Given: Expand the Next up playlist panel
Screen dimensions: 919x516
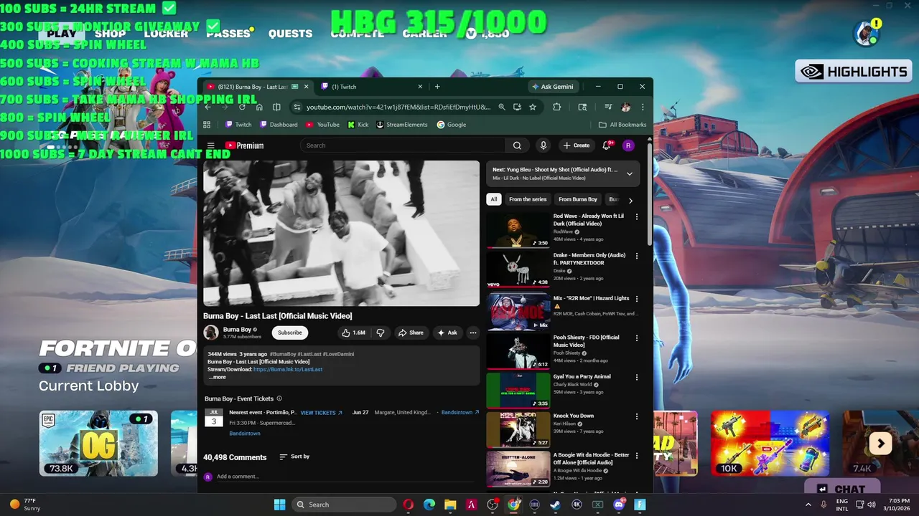Looking at the screenshot, I should 630,173.
